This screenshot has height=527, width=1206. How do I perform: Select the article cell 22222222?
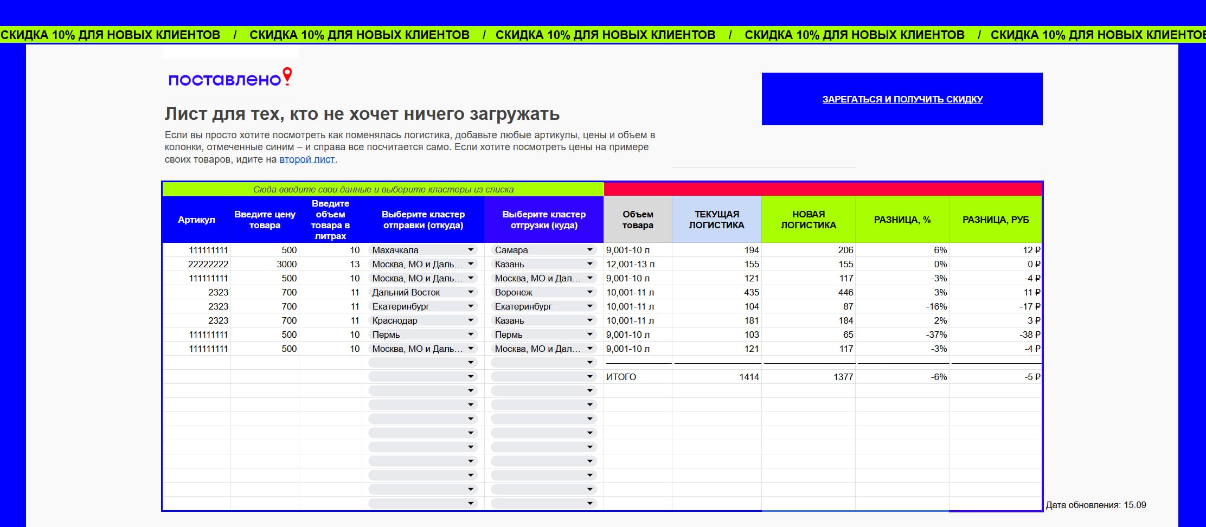tap(197, 264)
